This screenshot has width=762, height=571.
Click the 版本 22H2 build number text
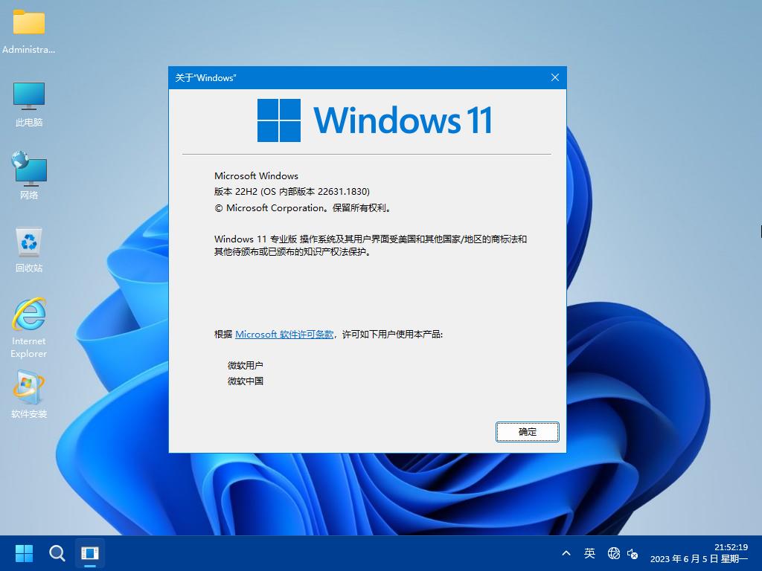pyautogui.click(x=292, y=192)
